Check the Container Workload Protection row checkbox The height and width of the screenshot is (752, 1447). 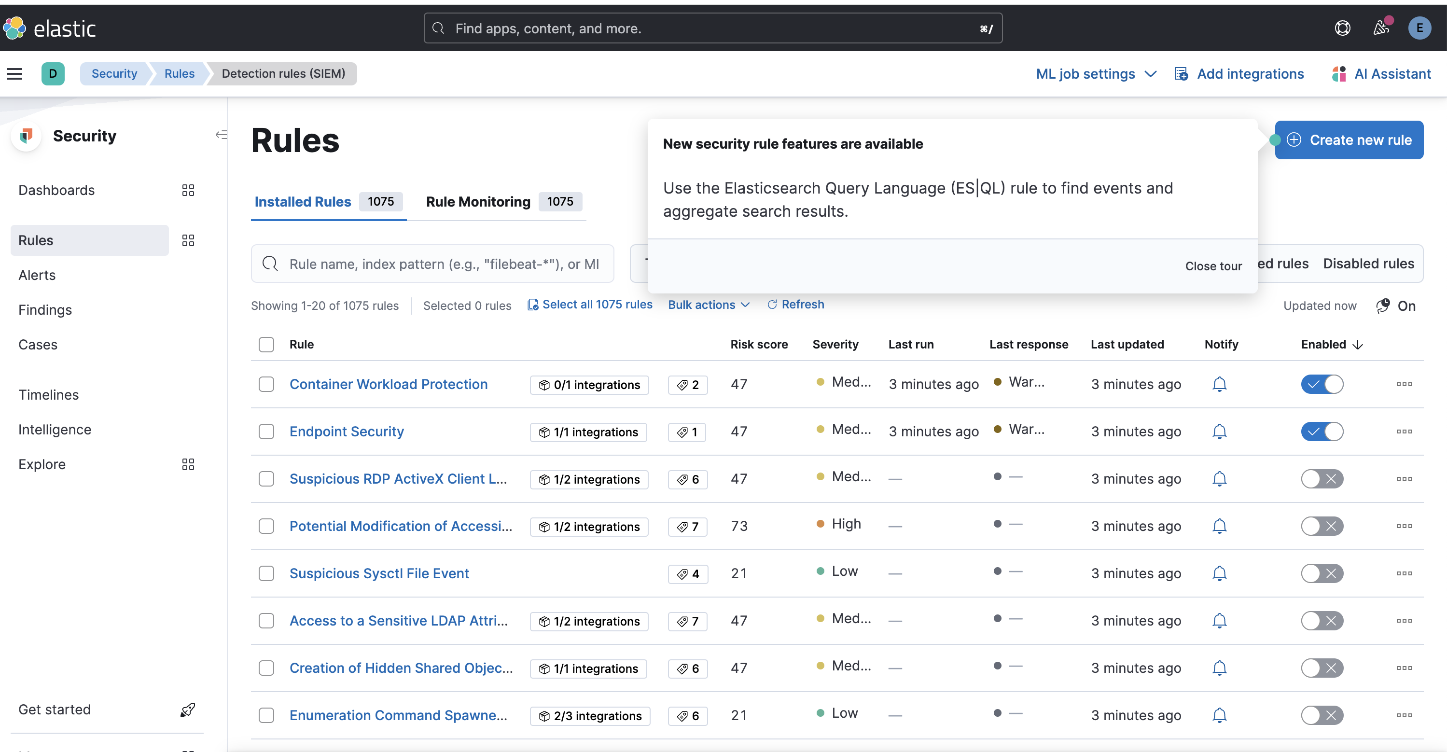click(266, 384)
